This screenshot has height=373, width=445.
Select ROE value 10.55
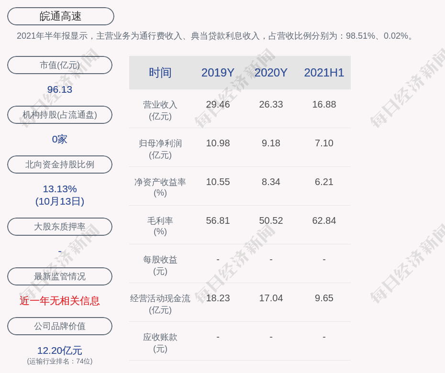(218, 182)
